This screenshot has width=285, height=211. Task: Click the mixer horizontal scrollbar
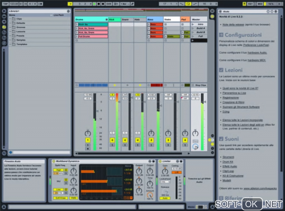[130, 153]
